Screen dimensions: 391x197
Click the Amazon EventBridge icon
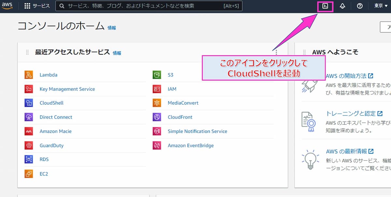tap(157, 146)
